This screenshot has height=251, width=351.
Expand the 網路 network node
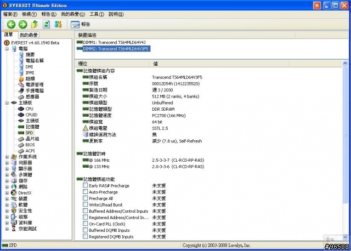(7, 187)
